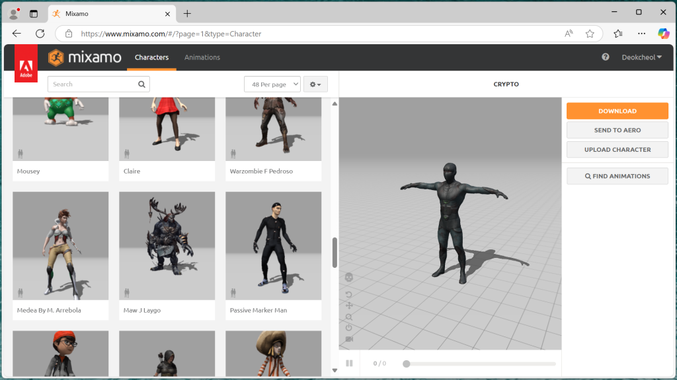Click the scroll down arrow of character list

335,370
